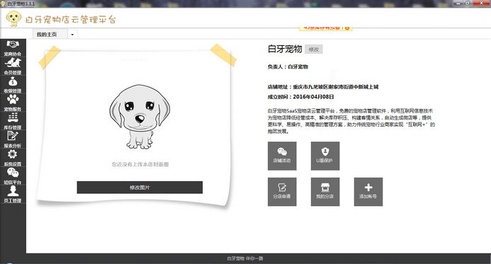Click the 店铺地址 address text
491x264 pixels.
(x=323, y=86)
